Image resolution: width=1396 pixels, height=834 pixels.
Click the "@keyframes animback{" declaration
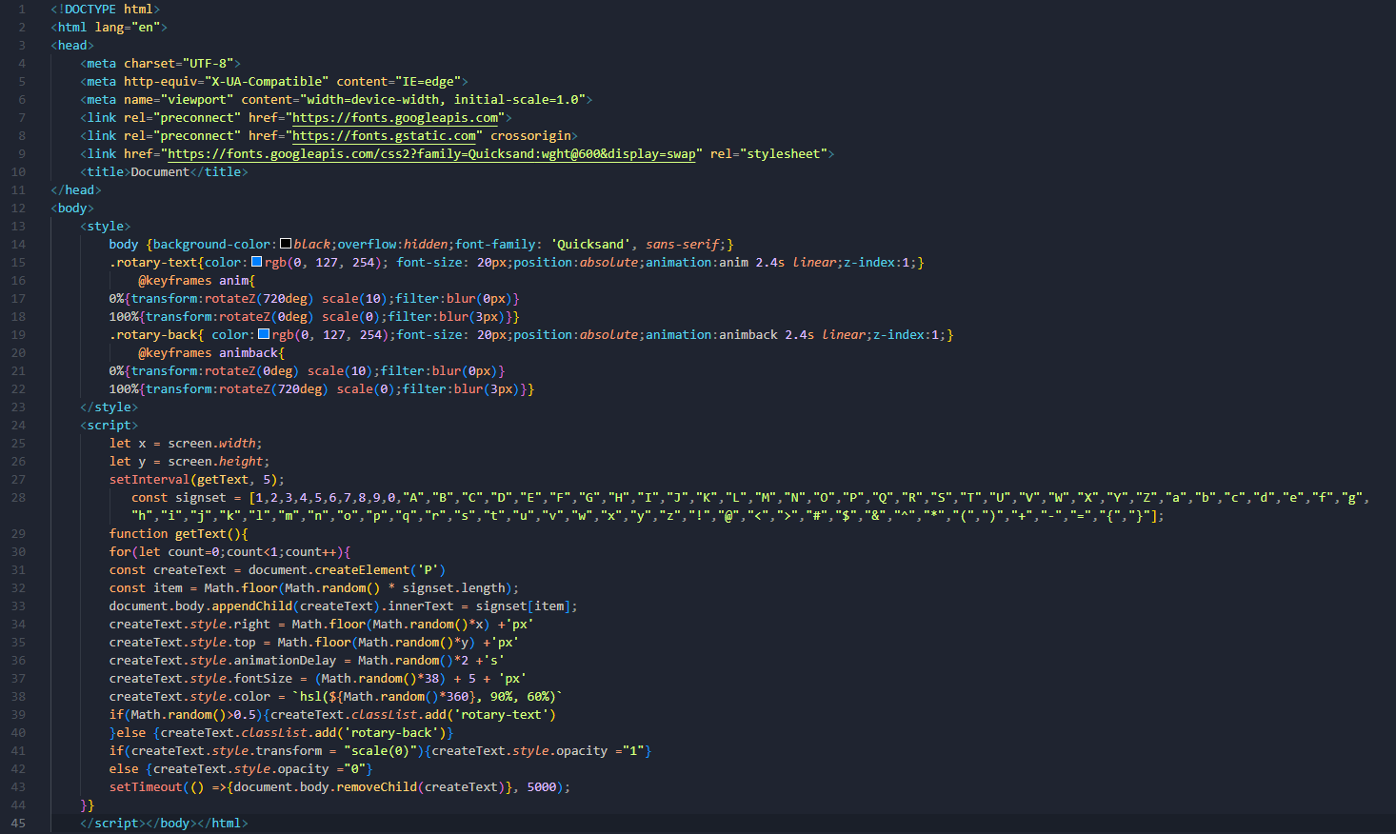coord(211,353)
